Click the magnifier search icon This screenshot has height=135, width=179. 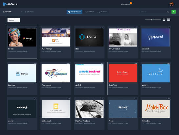click(x=168, y=12)
